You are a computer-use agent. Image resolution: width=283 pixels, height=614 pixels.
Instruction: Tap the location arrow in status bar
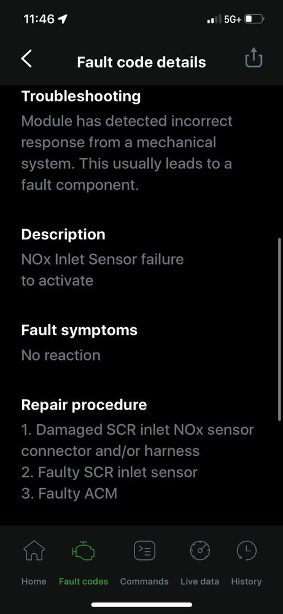(62, 19)
